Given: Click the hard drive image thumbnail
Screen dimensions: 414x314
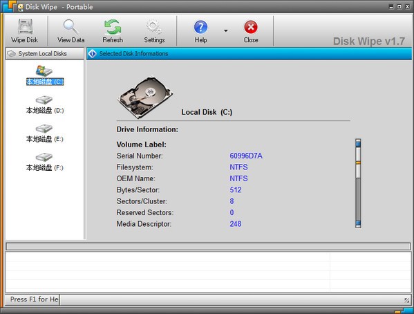Looking at the screenshot, I should click(144, 97).
